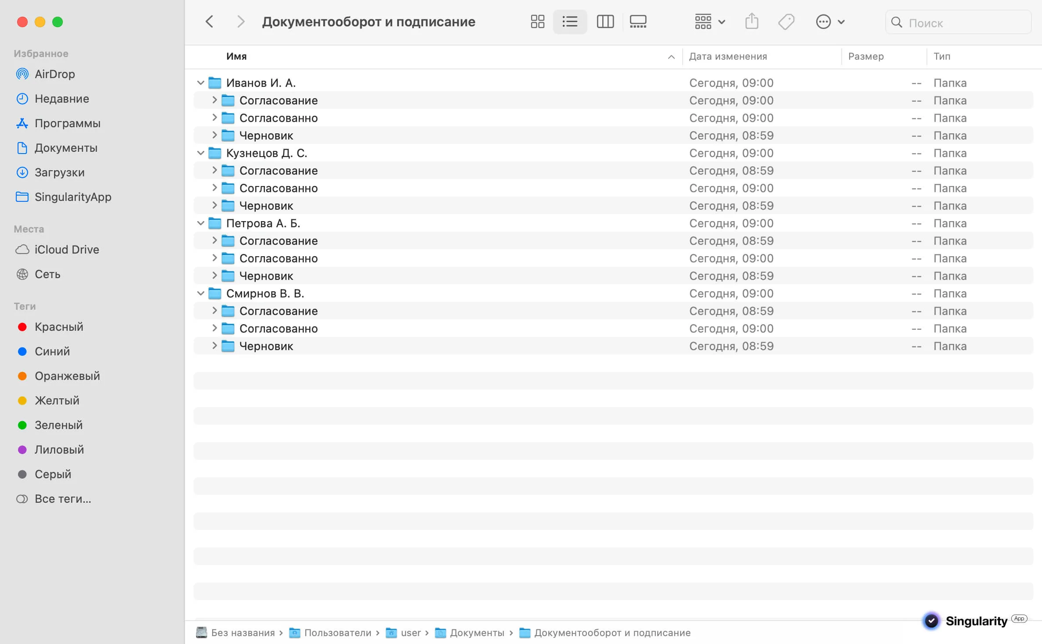The width and height of the screenshot is (1042, 644).
Task: Open Программы in the sidebar
Action: [58, 123]
